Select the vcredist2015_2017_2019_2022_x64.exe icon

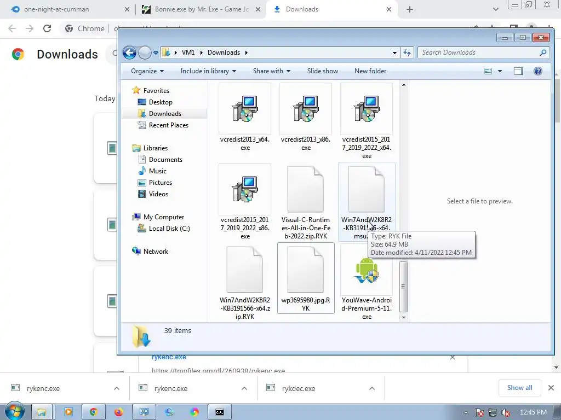[367, 109]
